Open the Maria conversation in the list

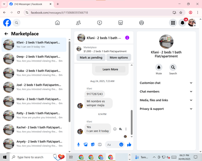point(34,101)
